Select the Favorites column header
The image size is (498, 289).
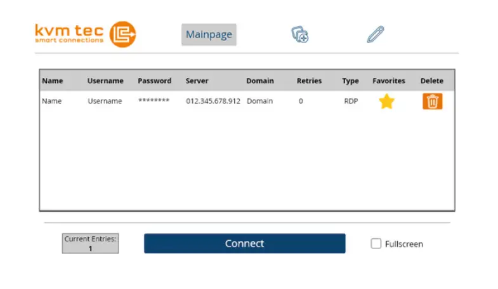pos(389,81)
